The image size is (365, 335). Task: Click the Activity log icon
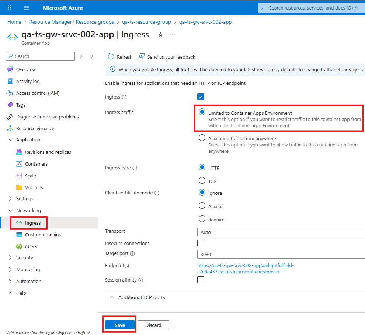click(x=10, y=81)
